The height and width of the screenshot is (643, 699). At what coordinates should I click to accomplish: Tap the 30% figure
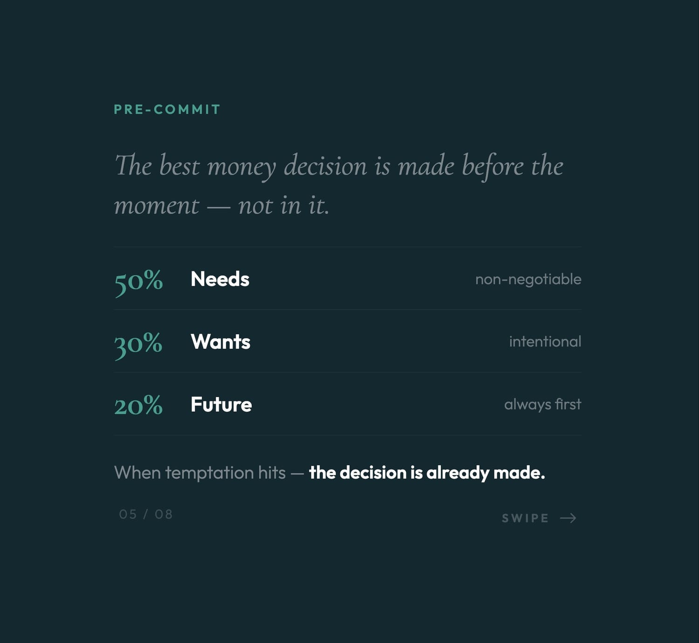click(x=138, y=344)
